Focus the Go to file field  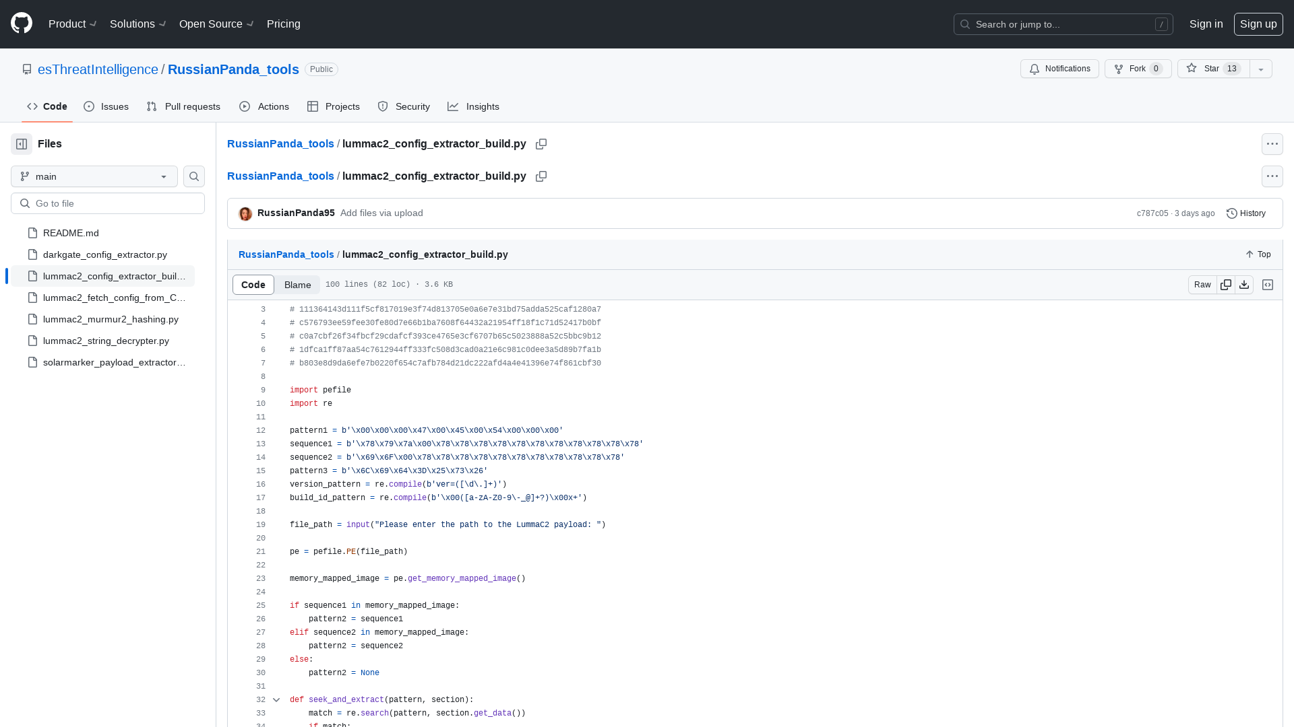pos(108,203)
